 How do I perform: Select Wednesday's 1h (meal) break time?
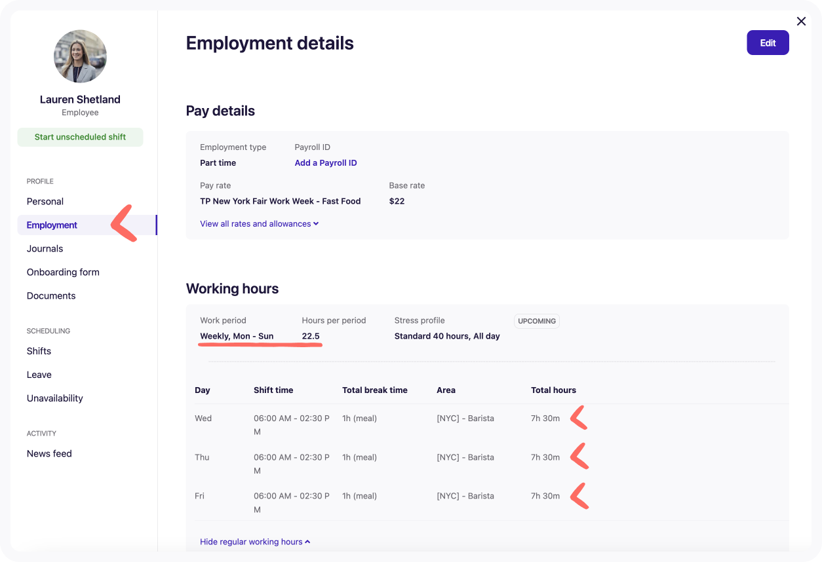coord(359,419)
